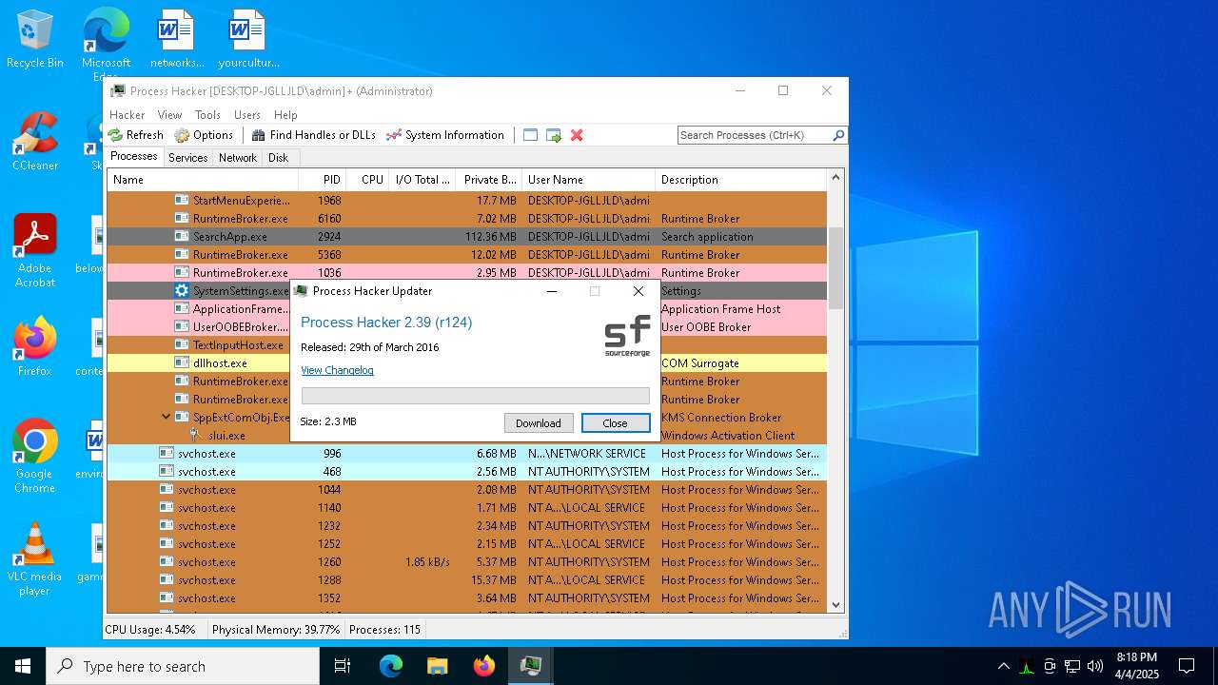This screenshot has height=685, width=1218.
Task: Click Process Hacker taskbar button
Action: coord(530,666)
